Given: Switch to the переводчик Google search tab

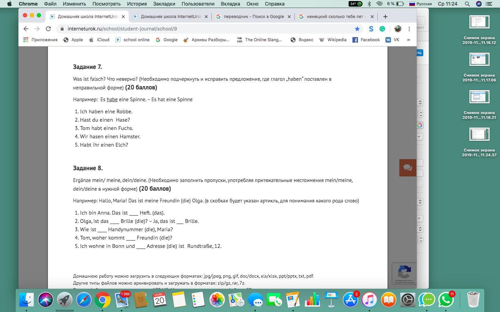Looking at the screenshot, I should pyautogui.click(x=253, y=17).
